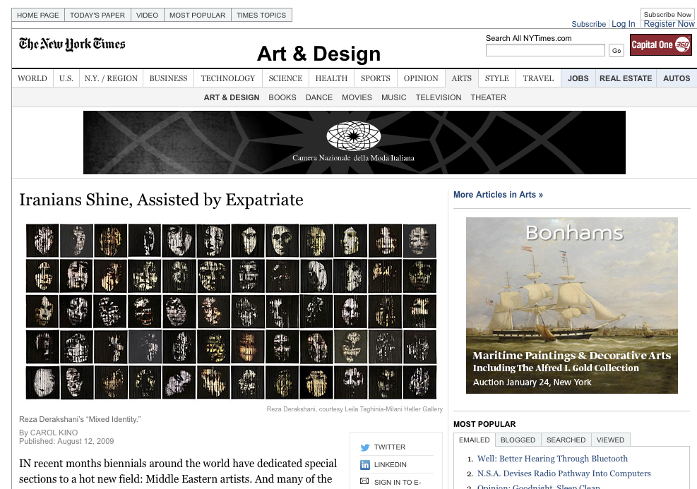
Task: Open More Articles in Arts link
Action: click(x=498, y=195)
